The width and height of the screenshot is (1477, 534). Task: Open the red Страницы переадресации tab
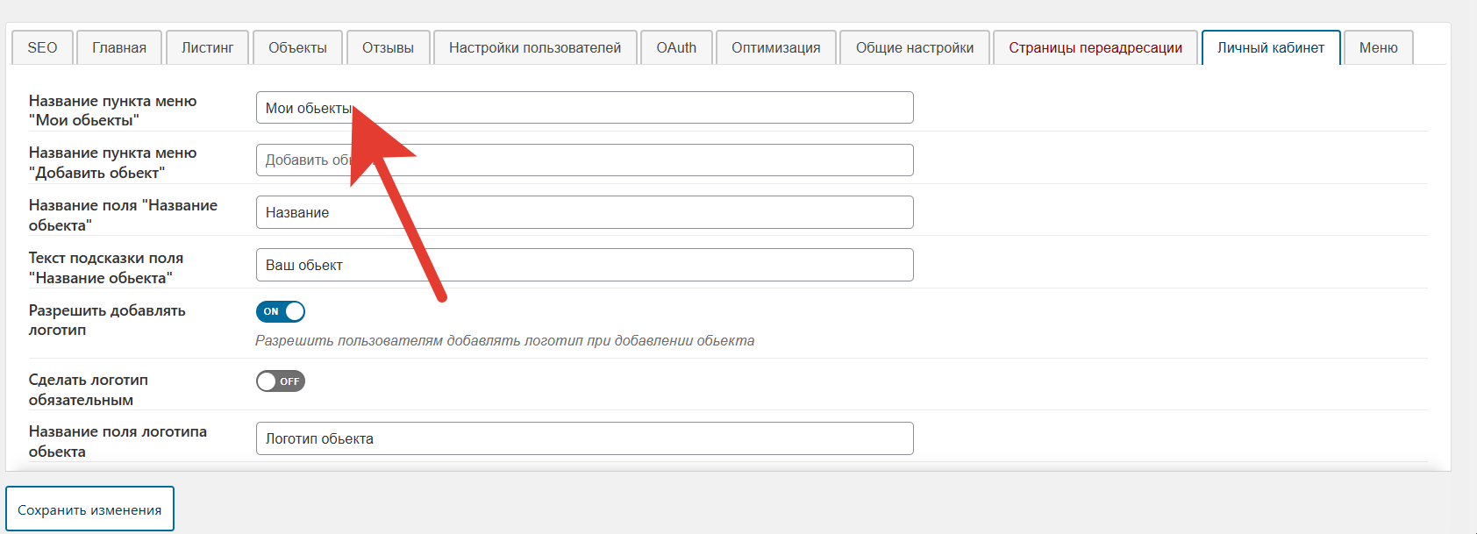(1095, 47)
